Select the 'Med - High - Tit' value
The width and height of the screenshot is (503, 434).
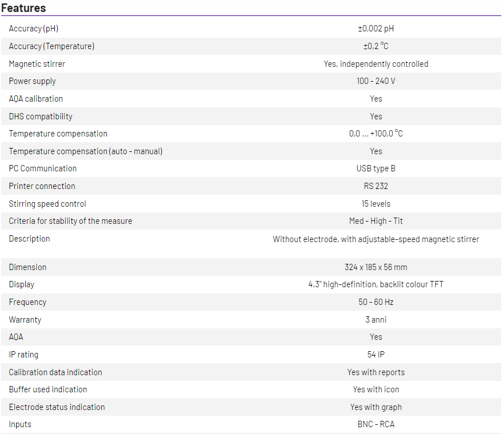tap(376, 221)
